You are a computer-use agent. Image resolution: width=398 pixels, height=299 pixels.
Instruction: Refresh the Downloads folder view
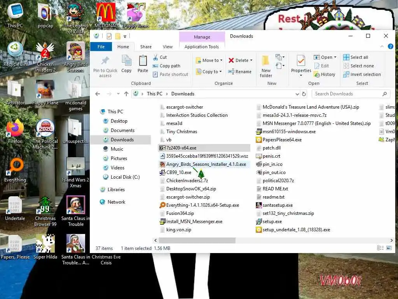pyautogui.click(x=304, y=94)
